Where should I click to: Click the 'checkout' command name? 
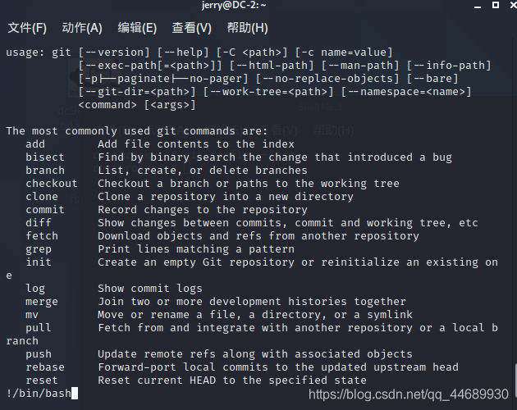click(52, 184)
